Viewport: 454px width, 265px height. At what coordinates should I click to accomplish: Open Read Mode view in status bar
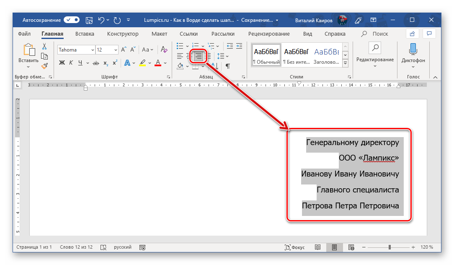318,247
